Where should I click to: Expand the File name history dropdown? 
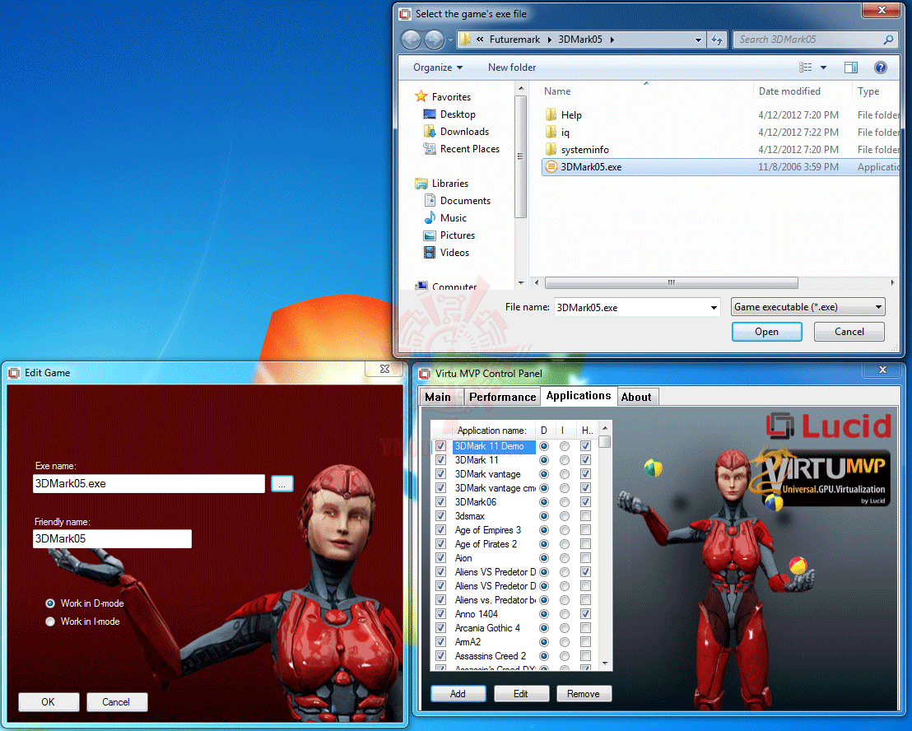714,307
